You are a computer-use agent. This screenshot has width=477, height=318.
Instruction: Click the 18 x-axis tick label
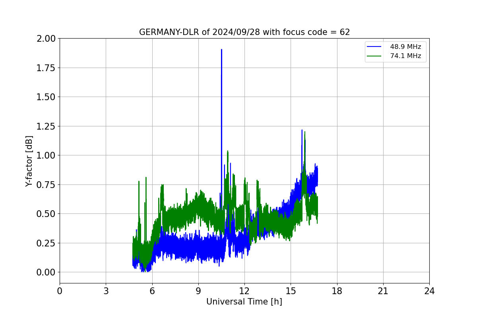pos(337,291)
